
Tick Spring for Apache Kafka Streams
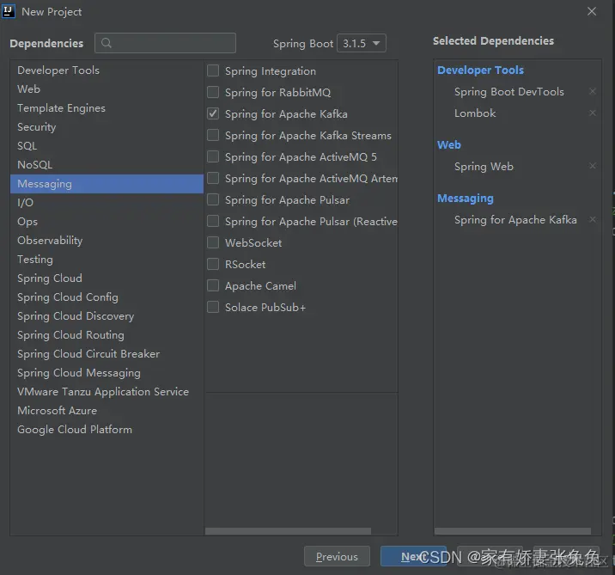[213, 136]
